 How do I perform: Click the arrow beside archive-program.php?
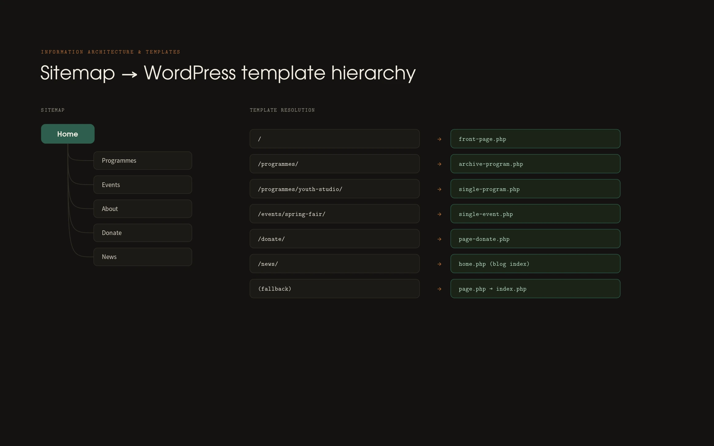click(x=439, y=164)
